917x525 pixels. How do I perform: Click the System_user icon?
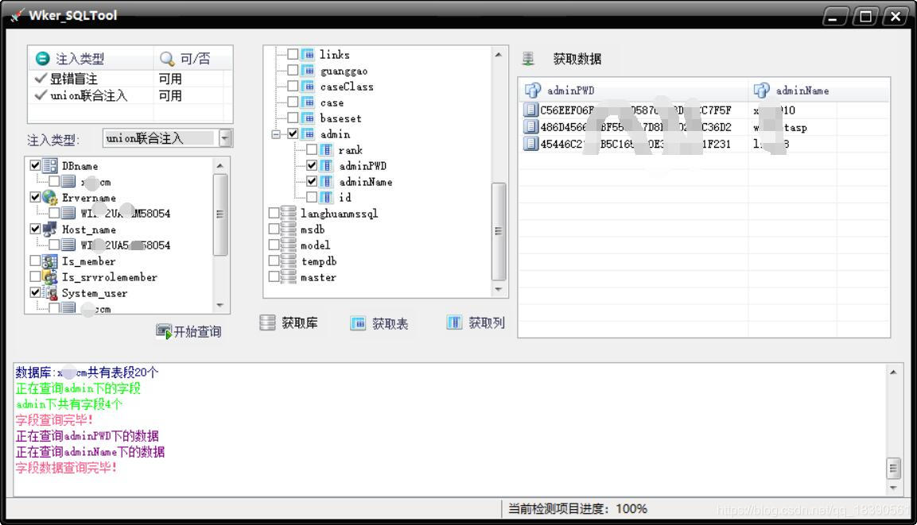pyautogui.click(x=50, y=292)
